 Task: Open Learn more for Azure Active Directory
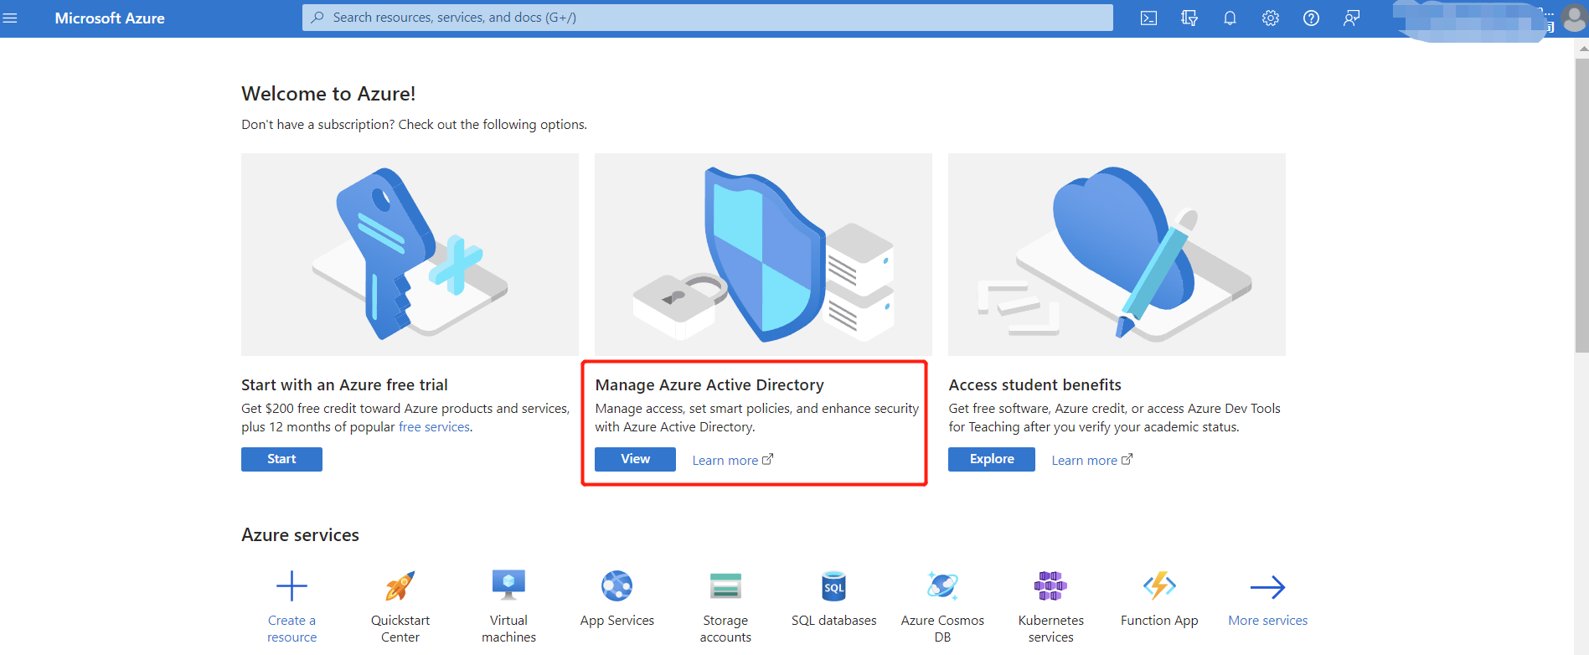pyautogui.click(x=733, y=461)
